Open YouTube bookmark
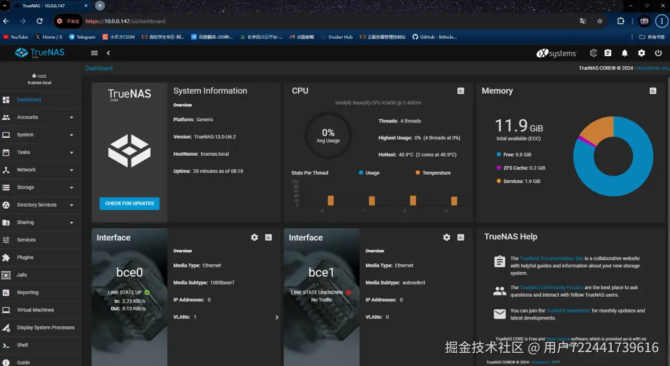 (x=16, y=37)
